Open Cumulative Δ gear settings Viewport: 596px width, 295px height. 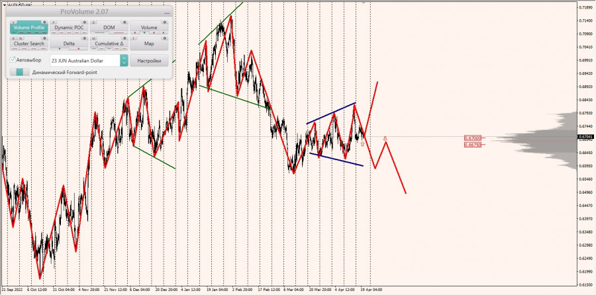[124, 38]
